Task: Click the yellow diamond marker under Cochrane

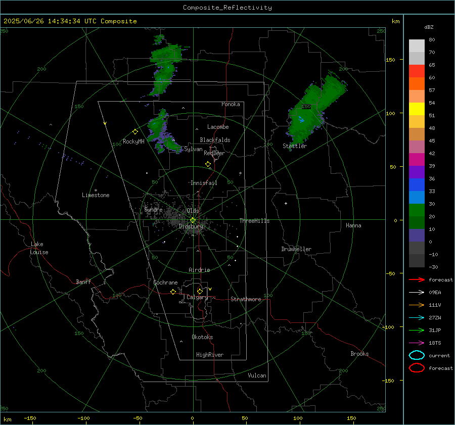Action: tap(173, 292)
